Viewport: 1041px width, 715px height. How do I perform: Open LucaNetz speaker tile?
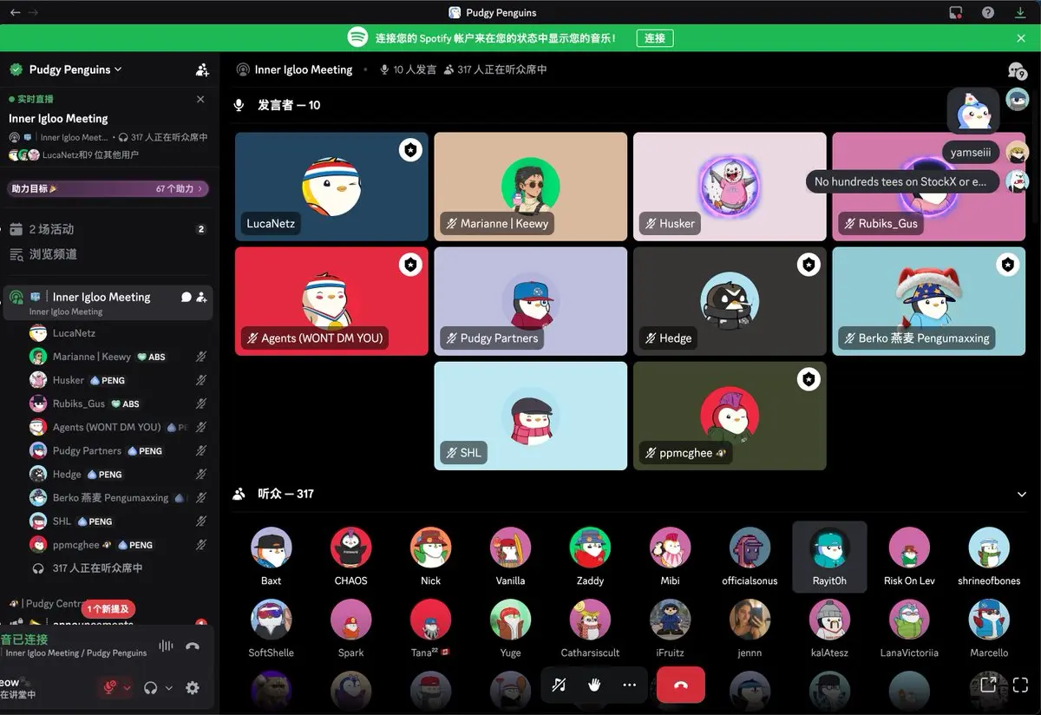click(331, 187)
